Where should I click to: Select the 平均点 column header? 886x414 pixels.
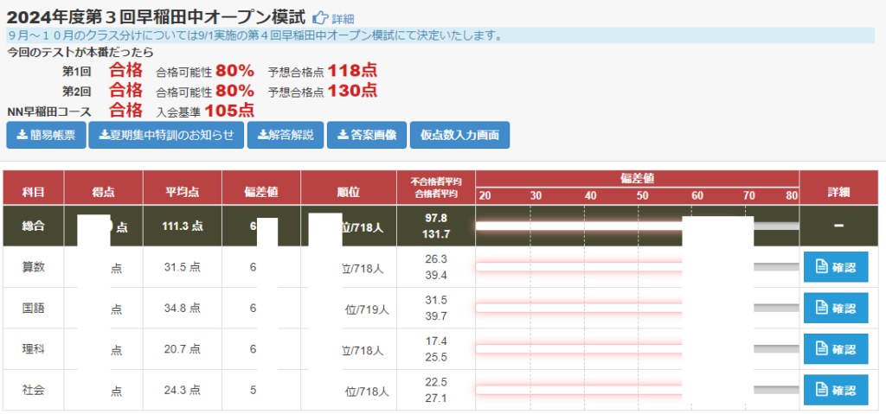(x=181, y=191)
